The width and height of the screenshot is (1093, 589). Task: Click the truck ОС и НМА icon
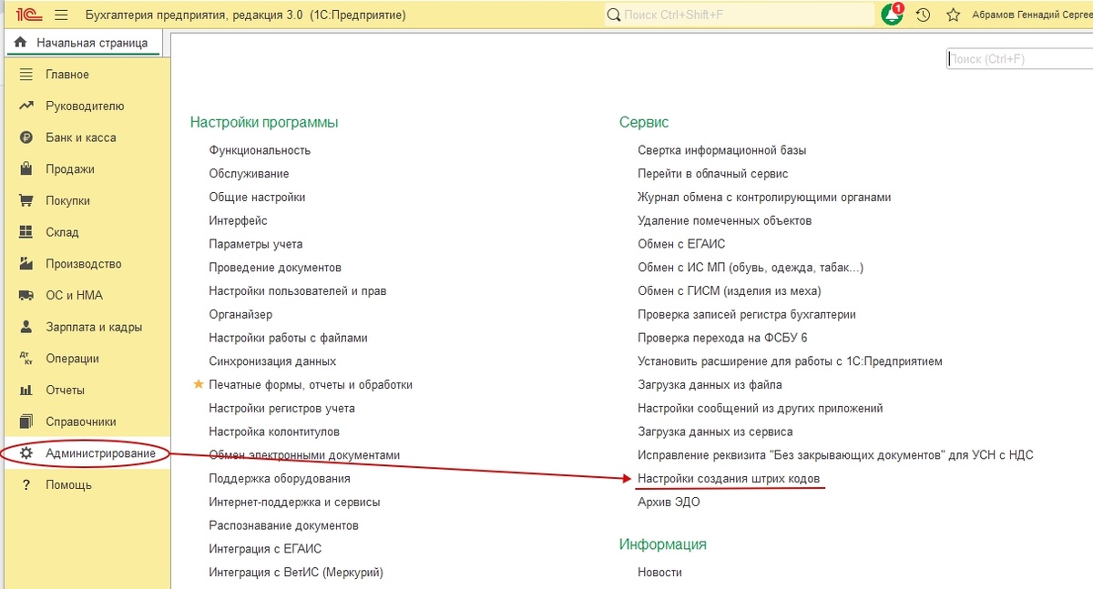tap(26, 295)
